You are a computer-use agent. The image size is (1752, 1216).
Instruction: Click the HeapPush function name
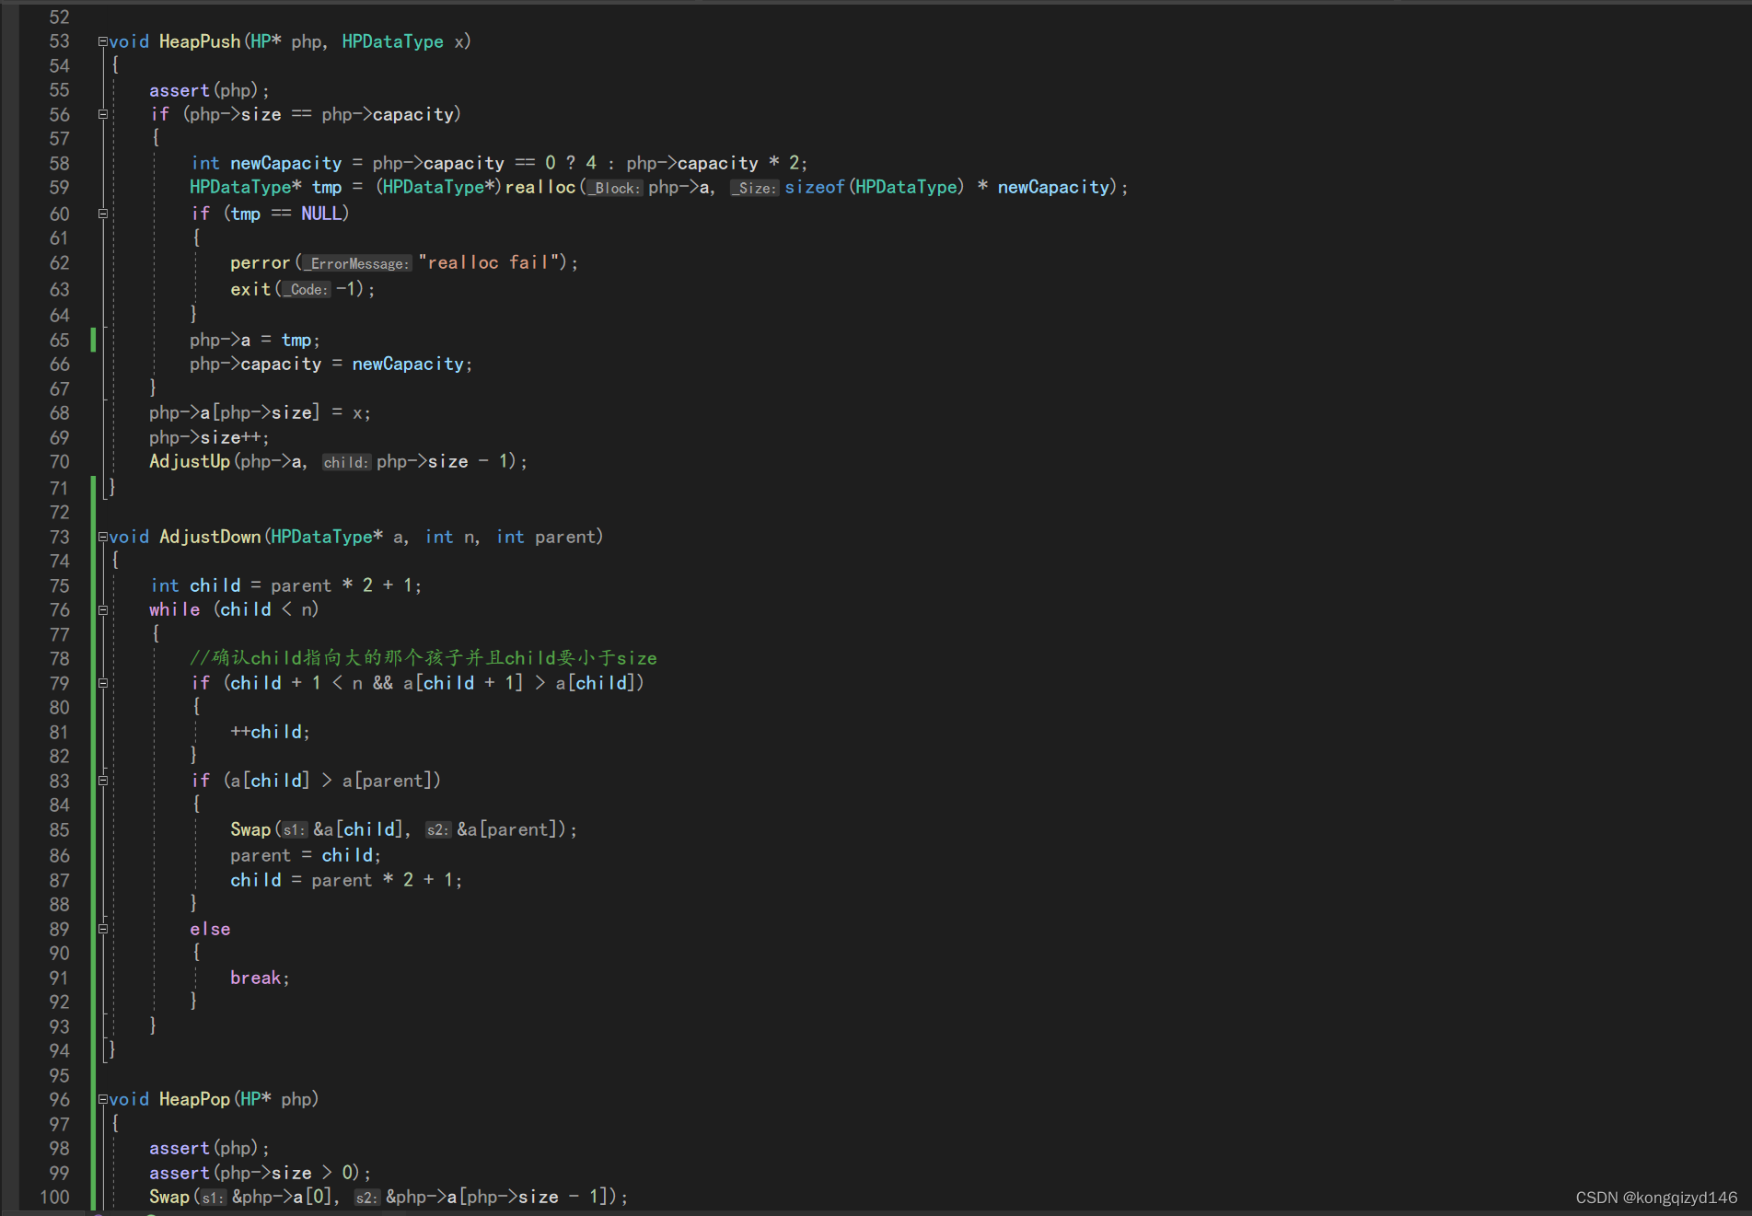point(200,41)
